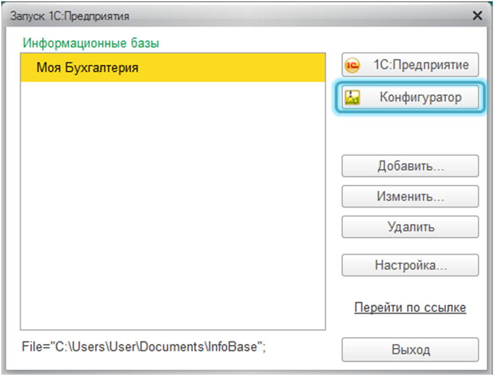
Task: Click the Запуск 1С:Предприятия title text
Action: click(x=70, y=16)
